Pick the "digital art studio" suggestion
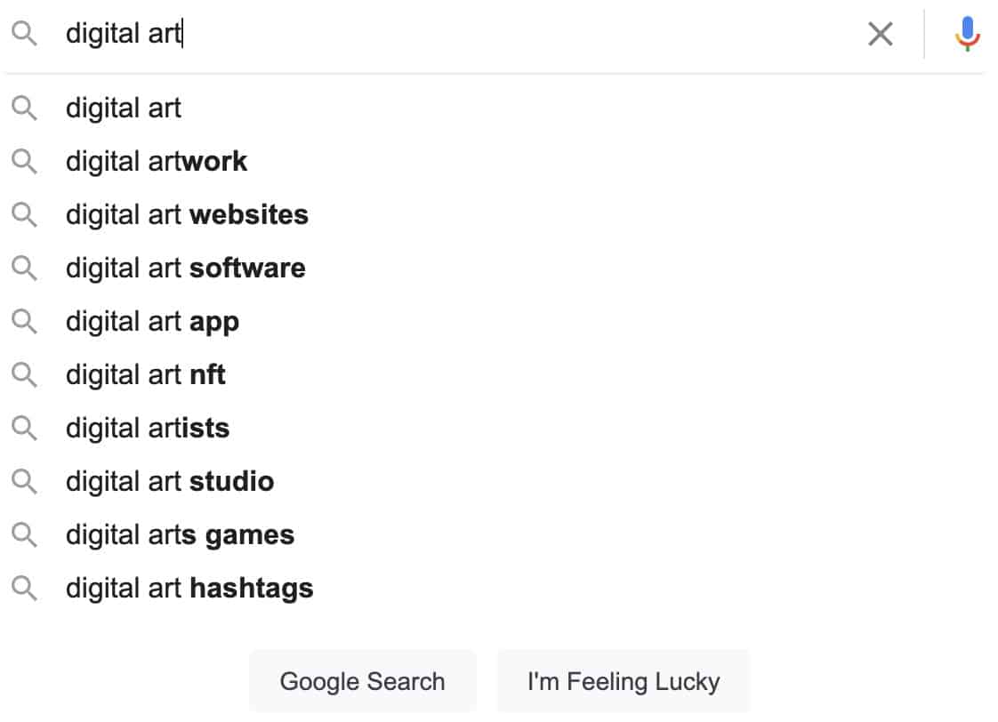Viewport: 998px width, 722px height. [170, 482]
